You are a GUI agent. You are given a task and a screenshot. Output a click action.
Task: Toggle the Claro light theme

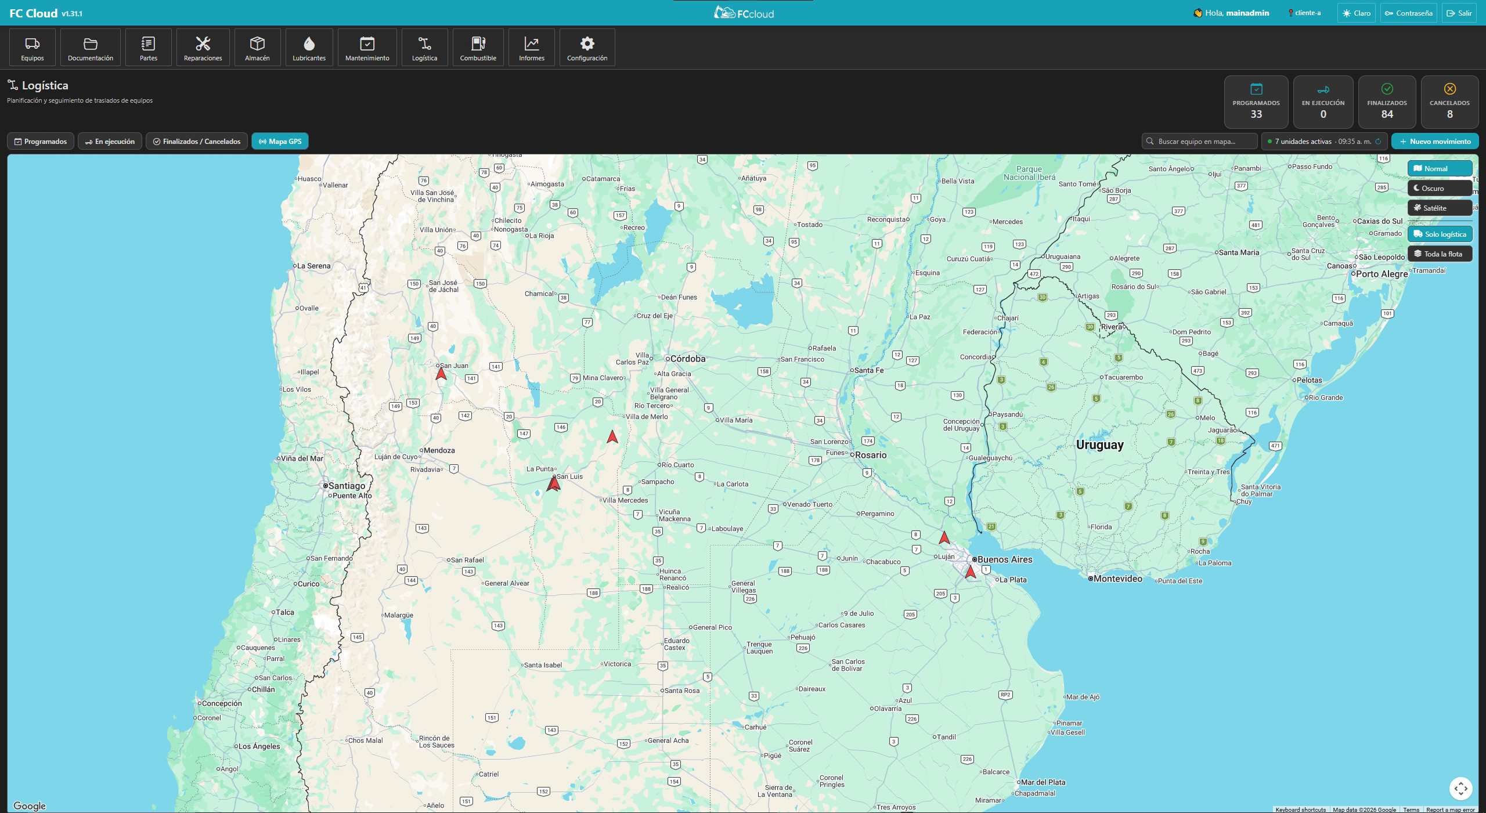point(1356,13)
